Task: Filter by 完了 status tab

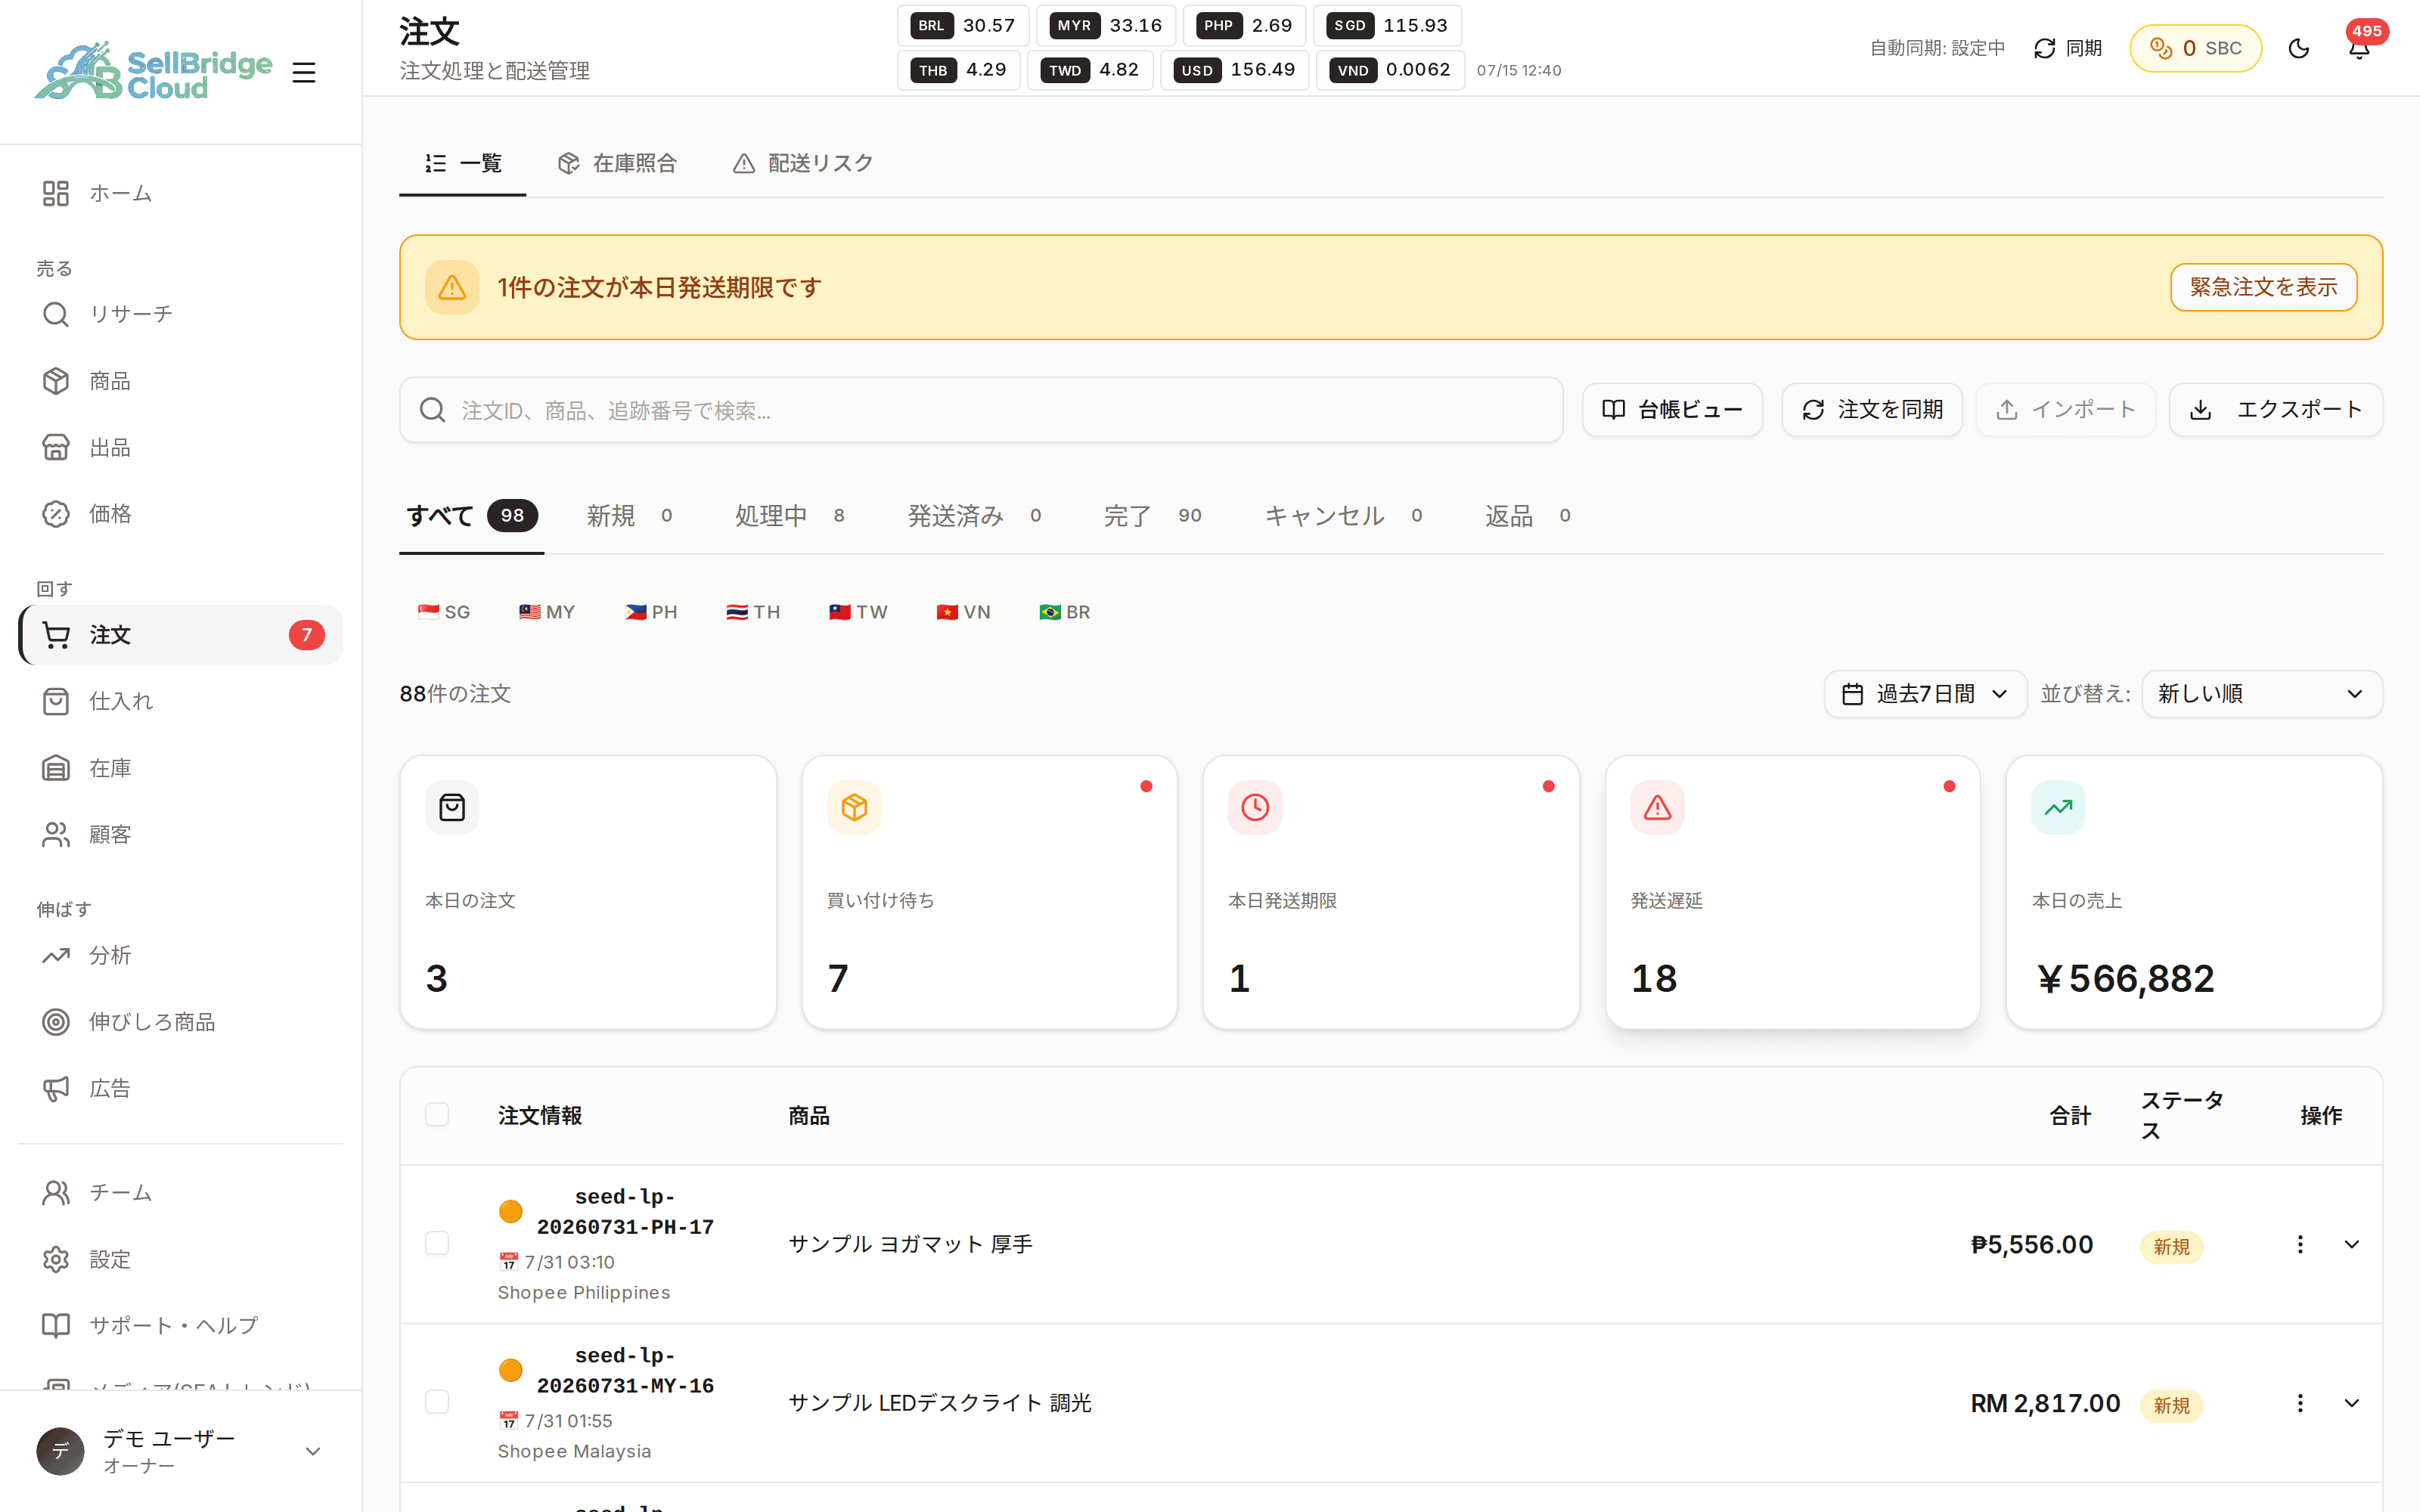Action: (1153, 516)
